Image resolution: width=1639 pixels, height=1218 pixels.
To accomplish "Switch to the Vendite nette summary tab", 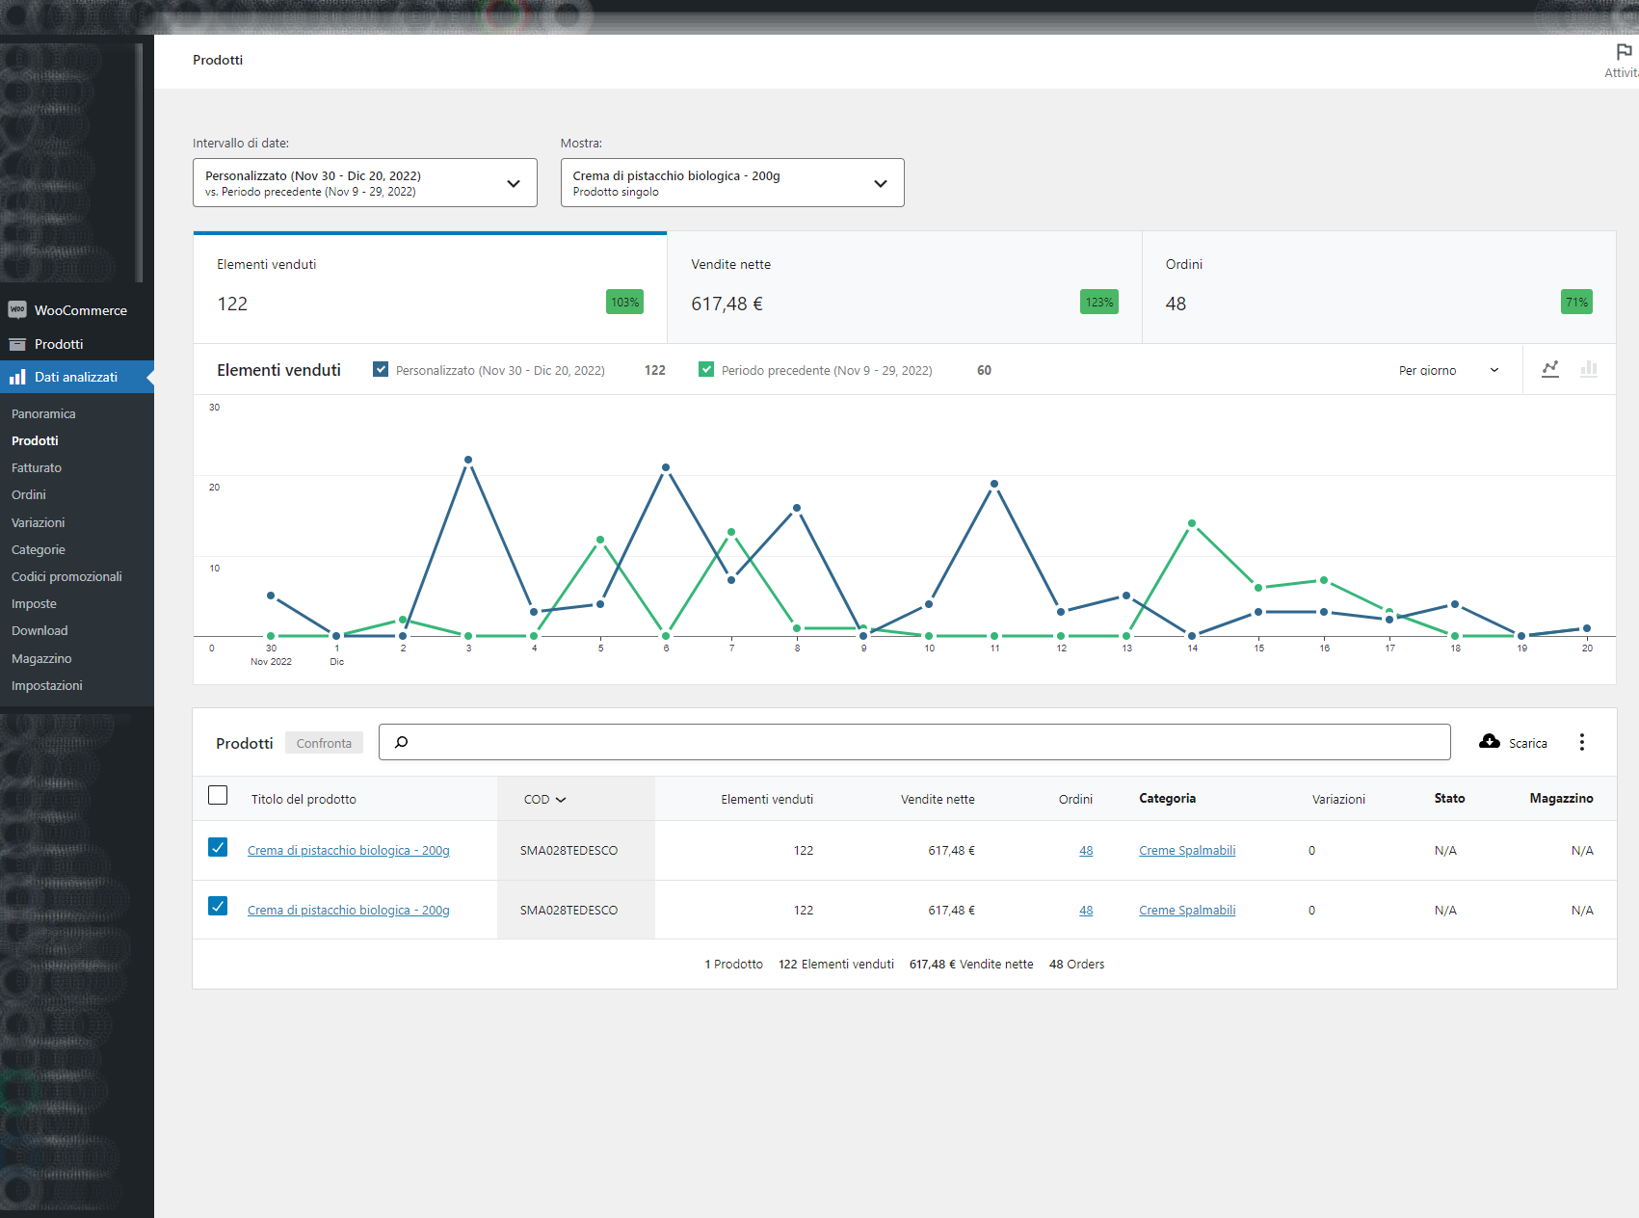I will coord(903,286).
